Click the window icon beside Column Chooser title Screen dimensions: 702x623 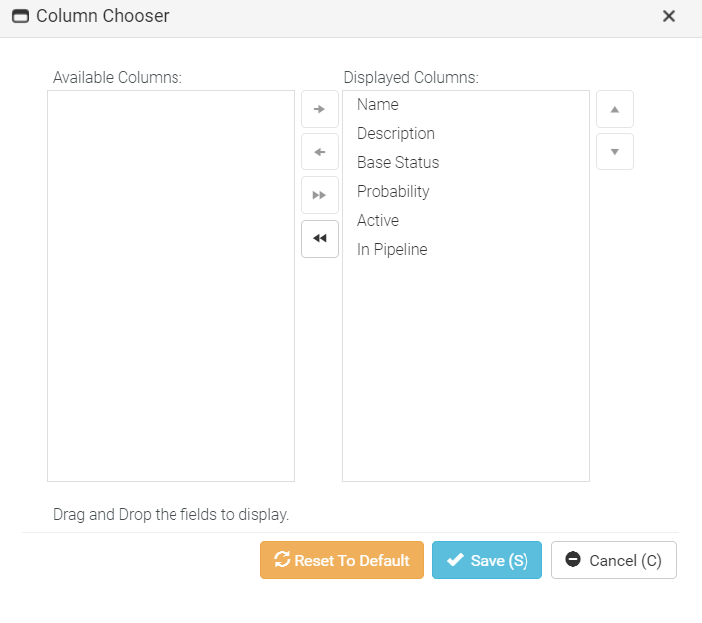20,17
